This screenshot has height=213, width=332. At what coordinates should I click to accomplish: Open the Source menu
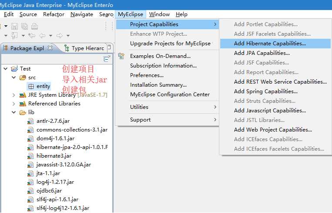28,14
